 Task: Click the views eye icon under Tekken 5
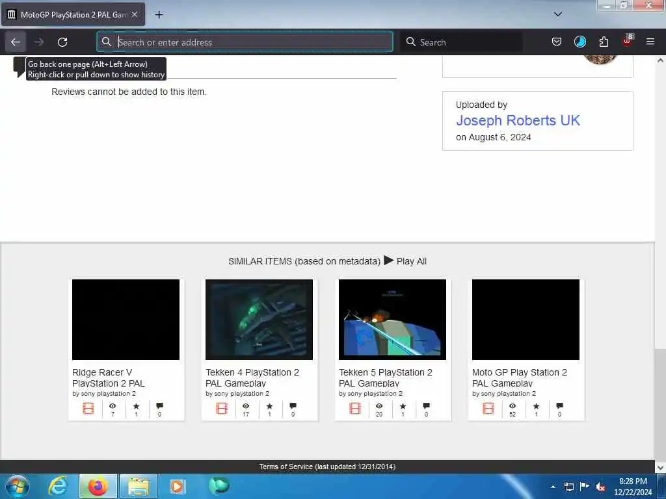click(x=379, y=406)
